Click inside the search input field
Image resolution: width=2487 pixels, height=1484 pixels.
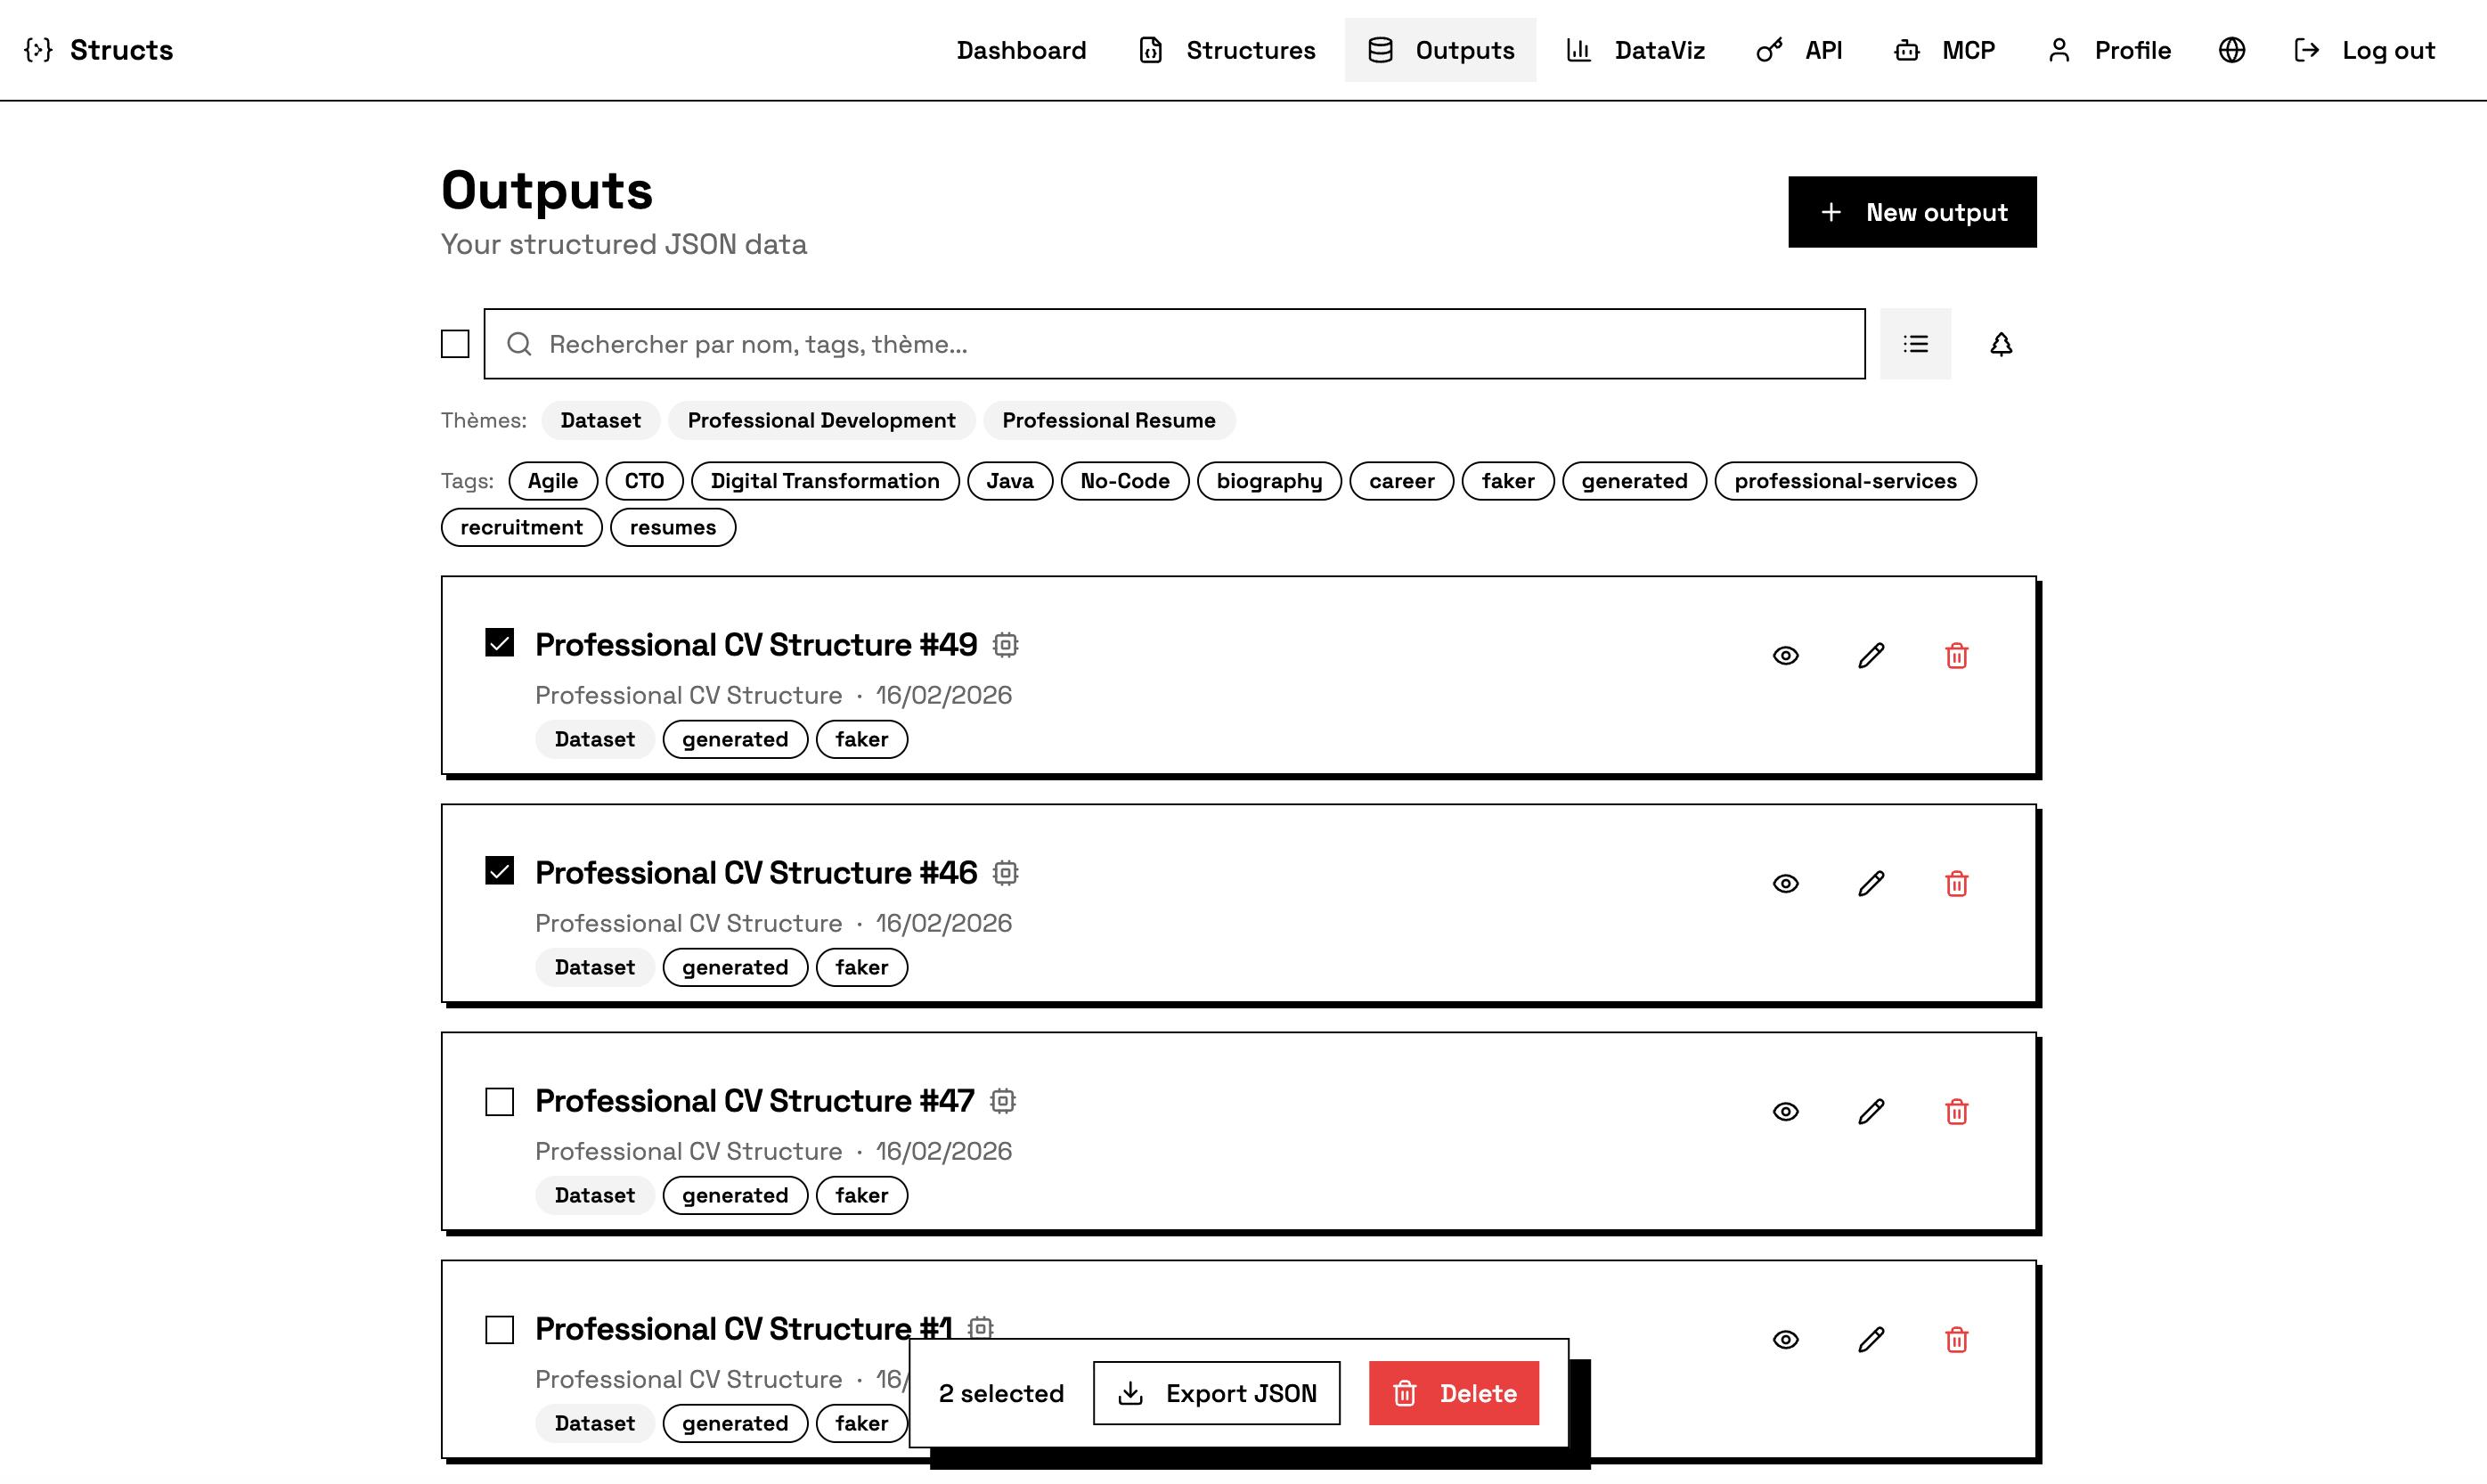click(1100, 344)
